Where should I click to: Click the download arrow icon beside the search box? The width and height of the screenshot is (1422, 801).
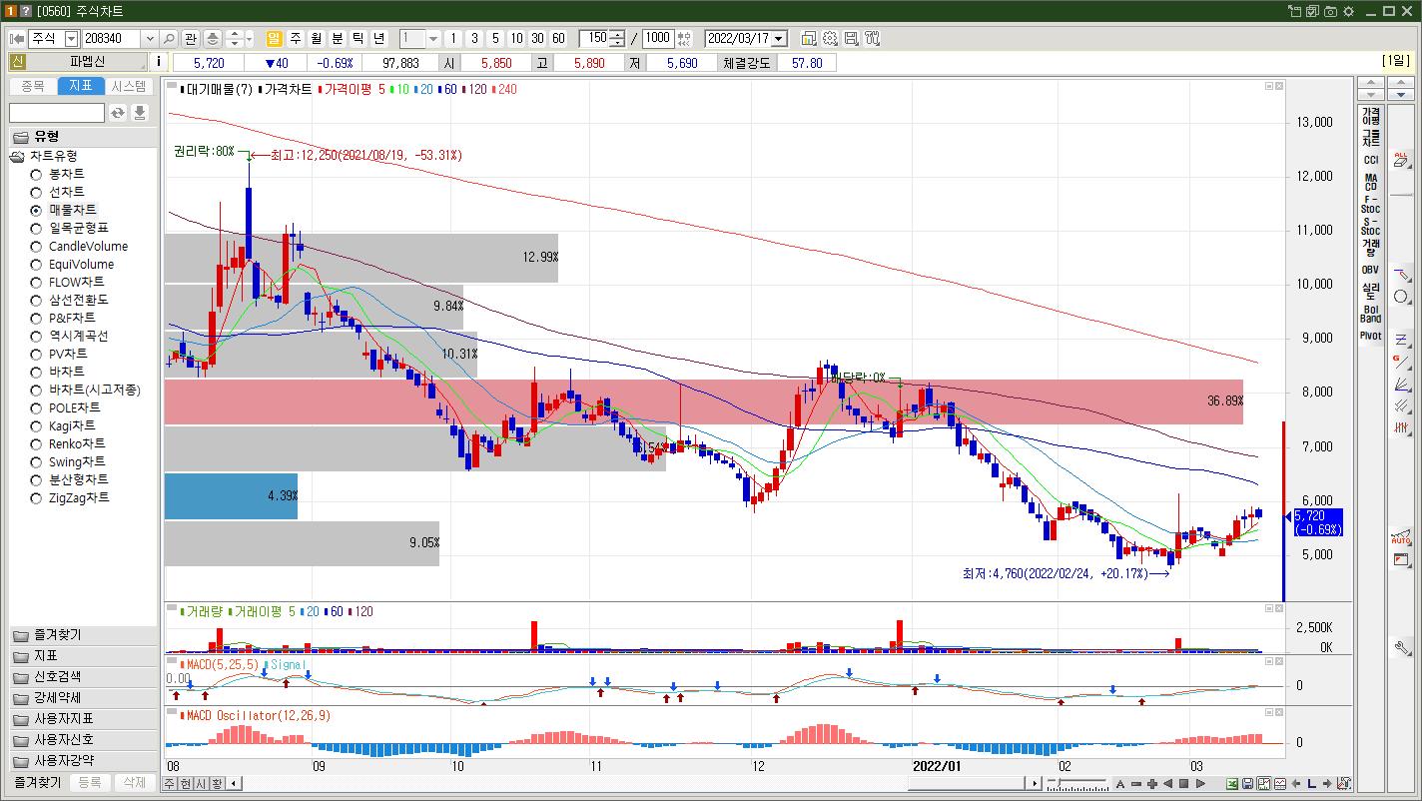pos(140,113)
